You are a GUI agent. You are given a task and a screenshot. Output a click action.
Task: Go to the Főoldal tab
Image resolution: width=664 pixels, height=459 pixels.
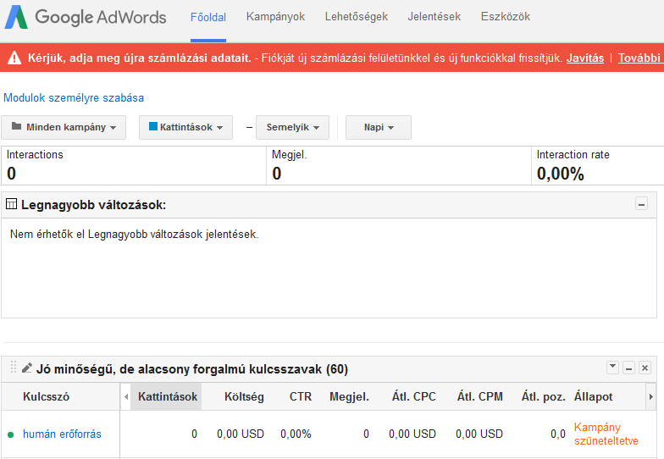pos(208,17)
